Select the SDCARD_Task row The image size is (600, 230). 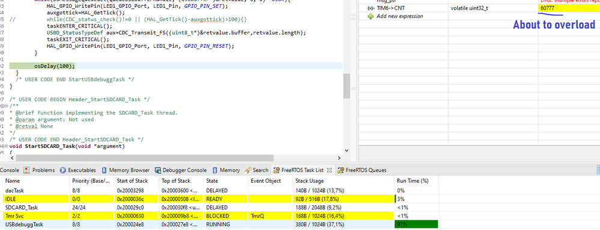point(220,207)
